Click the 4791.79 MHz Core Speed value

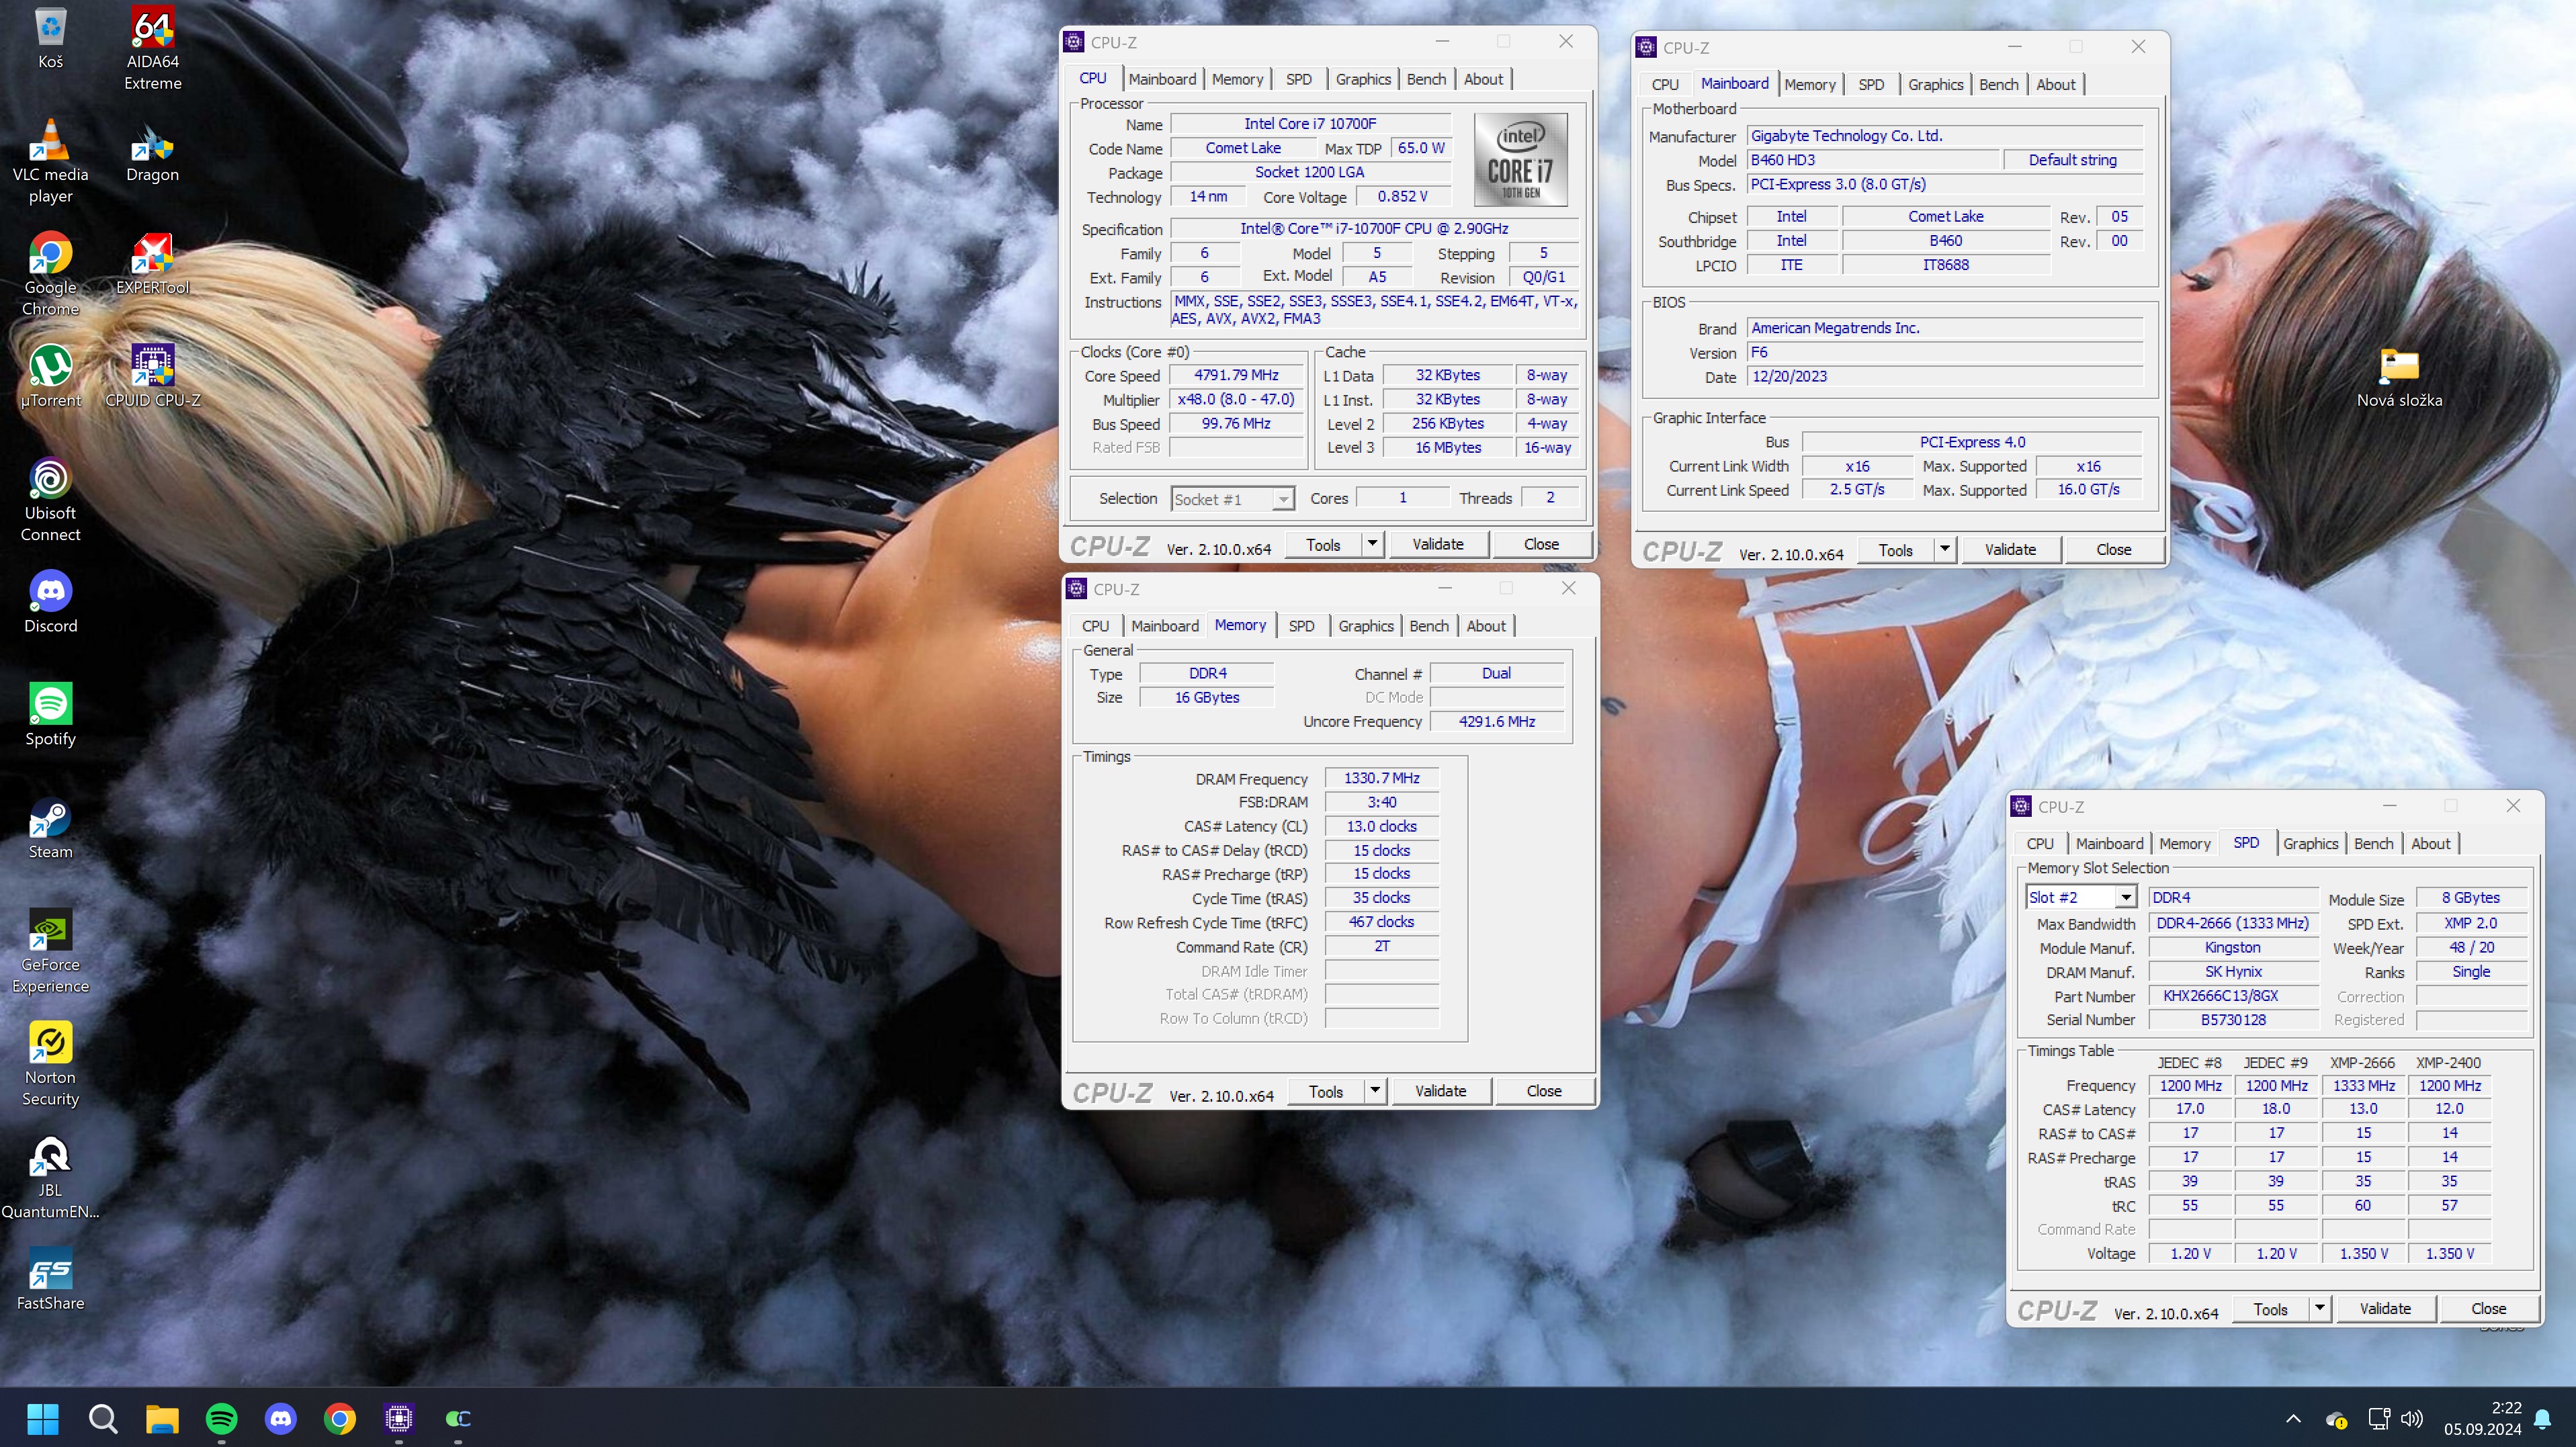coord(1236,375)
